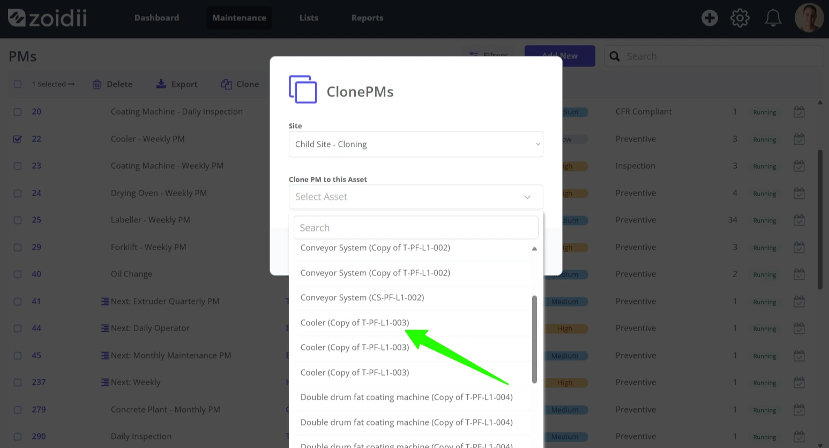
Task: Open the user profile avatar
Action: (809, 18)
